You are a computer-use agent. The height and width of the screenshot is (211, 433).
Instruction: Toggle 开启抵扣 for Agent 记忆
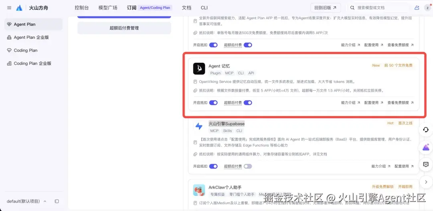[213, 103]
